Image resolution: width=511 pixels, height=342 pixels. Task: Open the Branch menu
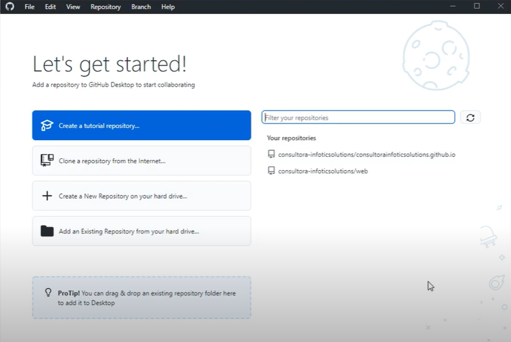[x=141, y=7]
